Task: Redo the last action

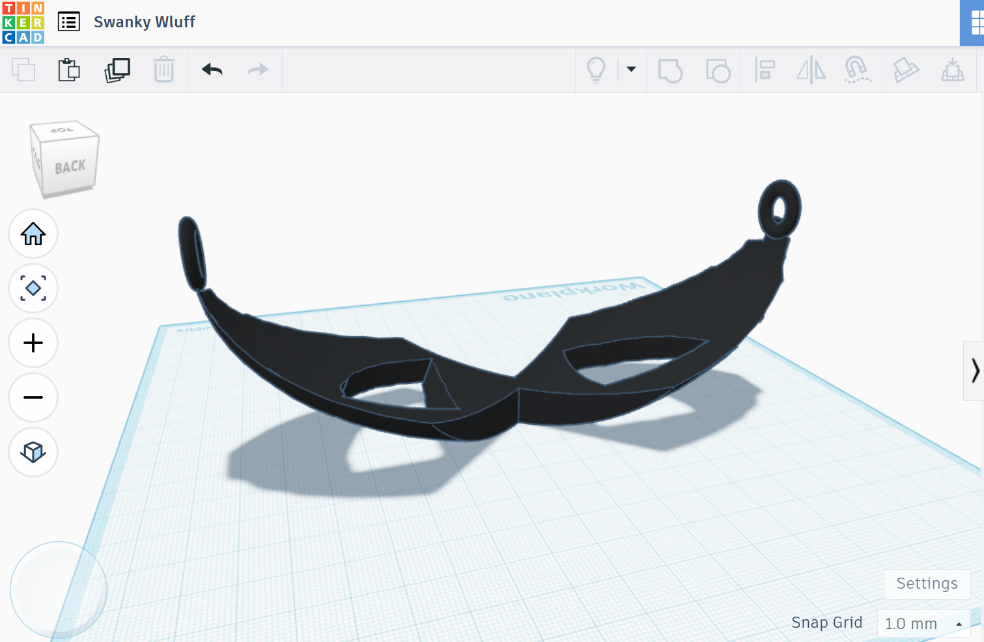Action: pyautogui.click(x=259, y=70)
